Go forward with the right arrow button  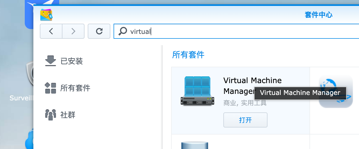(73, 31)
